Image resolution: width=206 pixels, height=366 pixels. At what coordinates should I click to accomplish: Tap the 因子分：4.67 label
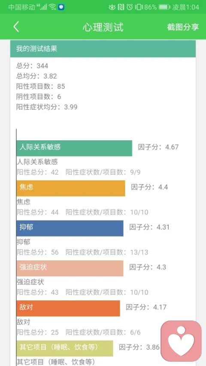pyautogui.click(x=158, y=147)
